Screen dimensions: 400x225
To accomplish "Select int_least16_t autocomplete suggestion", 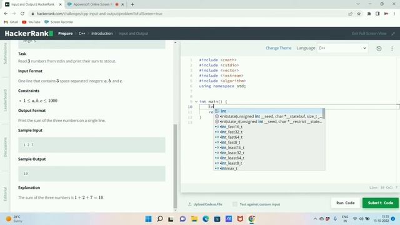I will click(268, 147).
